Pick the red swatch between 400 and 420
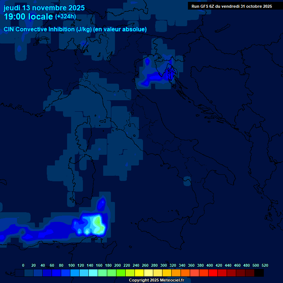This screenshot has height=283, width=283. coord(213,273)
